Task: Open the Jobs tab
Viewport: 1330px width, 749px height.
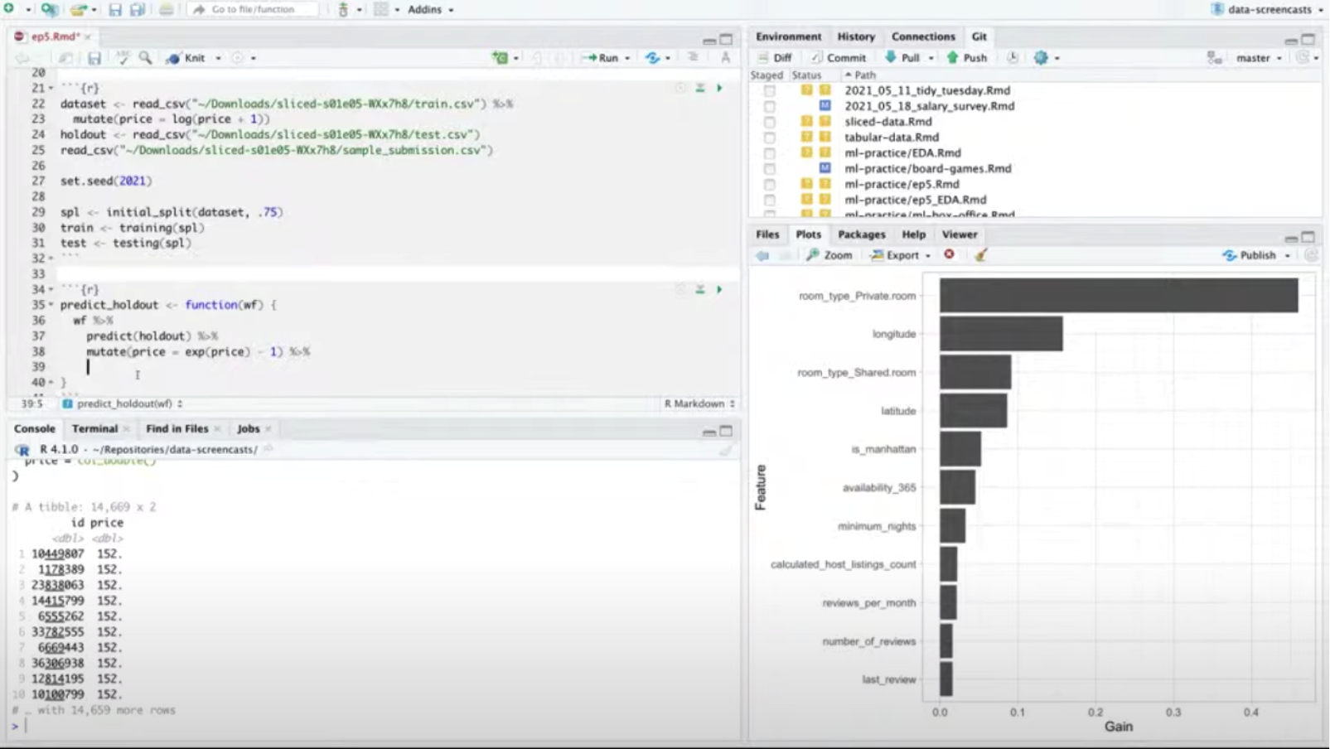Action: (x=248, y=428)
